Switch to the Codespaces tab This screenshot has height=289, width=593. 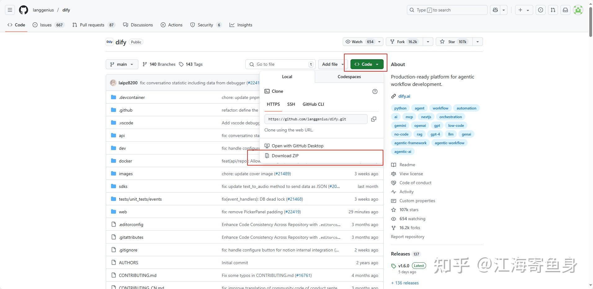tap(349, 77)
